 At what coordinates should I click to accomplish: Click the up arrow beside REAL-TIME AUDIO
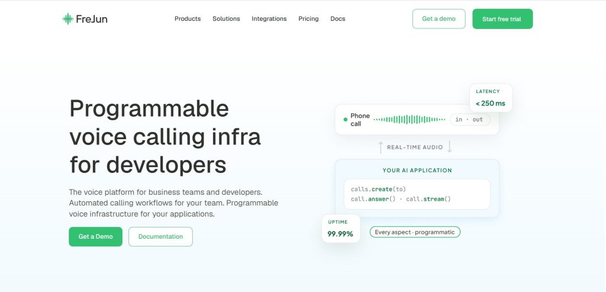tap(381, 147)
